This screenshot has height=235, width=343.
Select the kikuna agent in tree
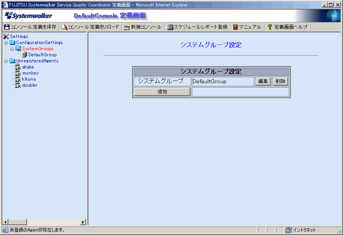(29, 79)
